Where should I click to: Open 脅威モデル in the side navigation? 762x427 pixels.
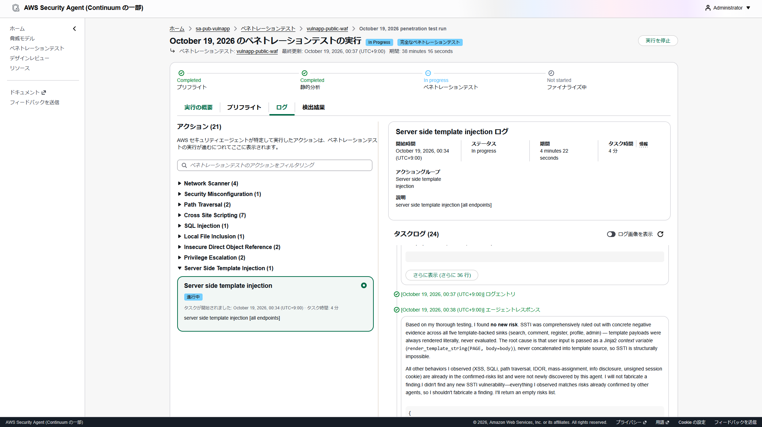tap(22, 38)
